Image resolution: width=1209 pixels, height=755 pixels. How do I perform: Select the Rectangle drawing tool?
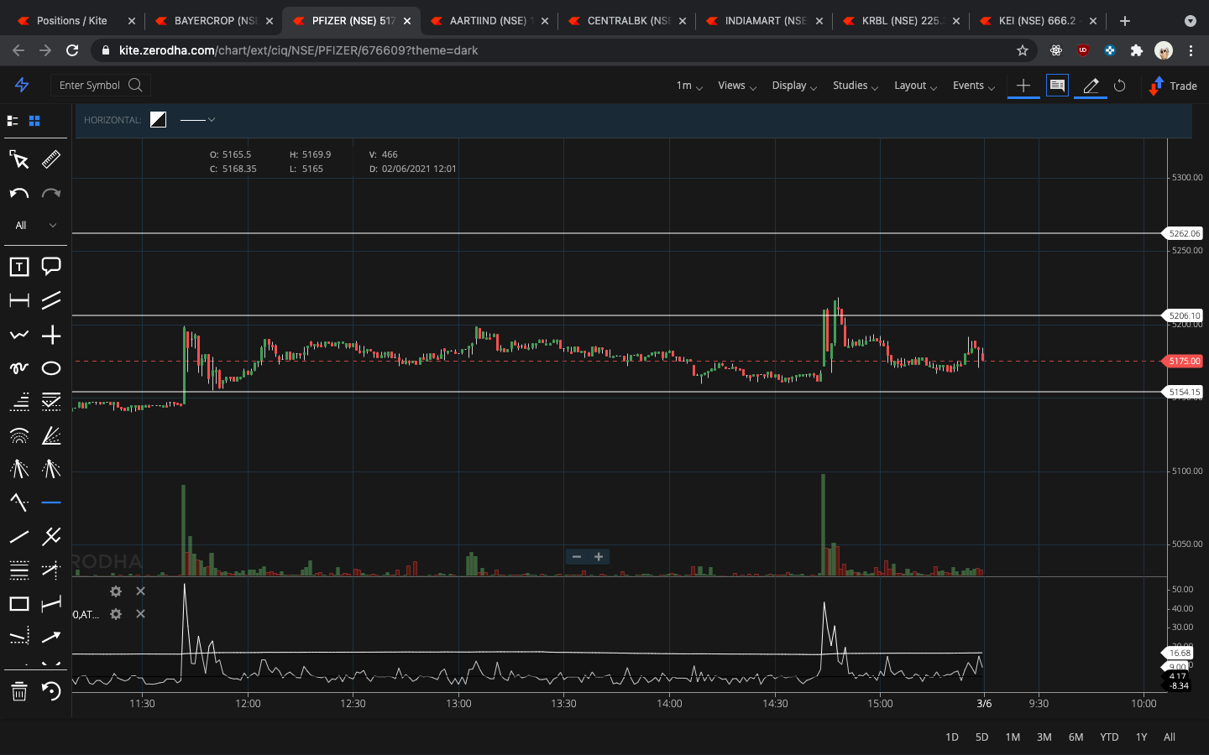(18, 603)
